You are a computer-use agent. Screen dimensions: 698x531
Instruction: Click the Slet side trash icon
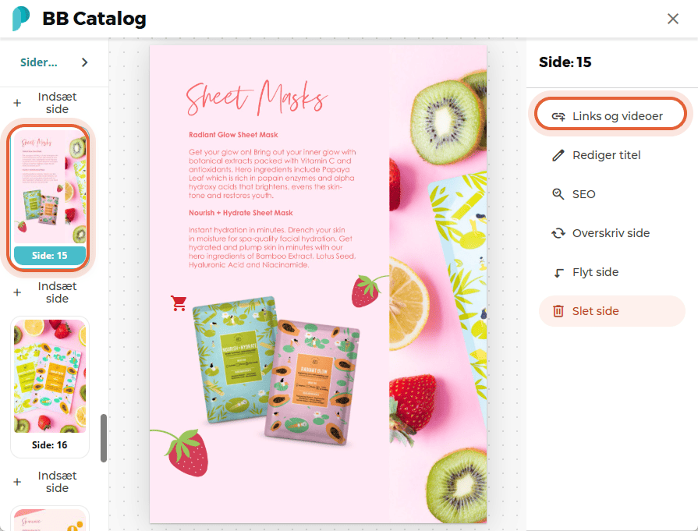point(558,311)
